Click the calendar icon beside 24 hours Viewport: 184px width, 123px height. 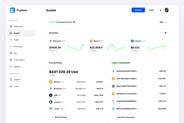point(74,22)
